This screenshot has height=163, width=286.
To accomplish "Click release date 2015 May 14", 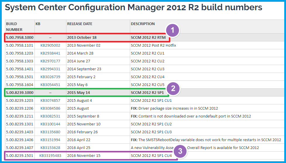I will 79,93.
